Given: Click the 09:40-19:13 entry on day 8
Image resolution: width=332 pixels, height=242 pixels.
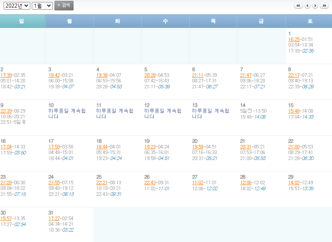Looking at the screenshot, I should click(301, 81).
